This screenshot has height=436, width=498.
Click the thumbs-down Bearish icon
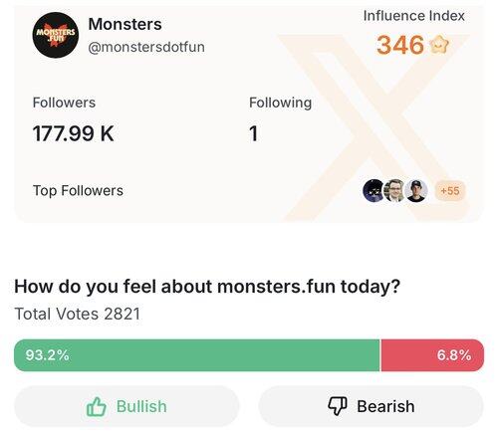tap(338, 406)
